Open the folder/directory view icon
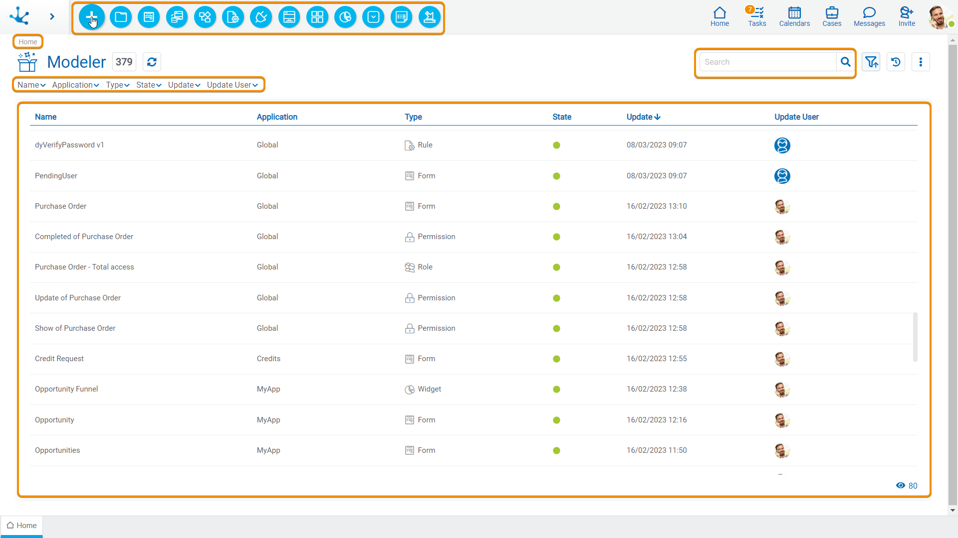Image resolution: width=958 pixels, height=538 pixels. (120, 16)
